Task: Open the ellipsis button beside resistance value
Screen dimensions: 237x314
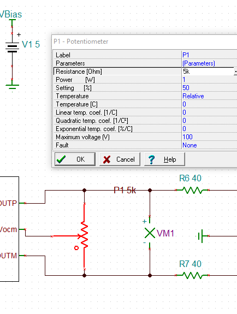Action: click(x=235, y=72)
